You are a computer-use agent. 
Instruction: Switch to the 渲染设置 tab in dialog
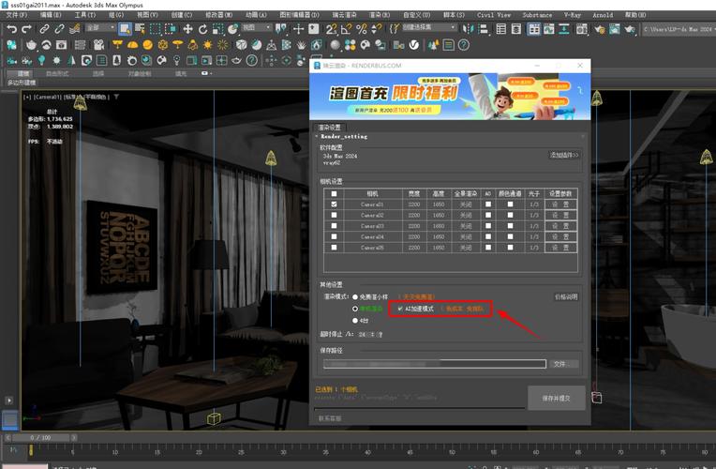coord(329,128)
